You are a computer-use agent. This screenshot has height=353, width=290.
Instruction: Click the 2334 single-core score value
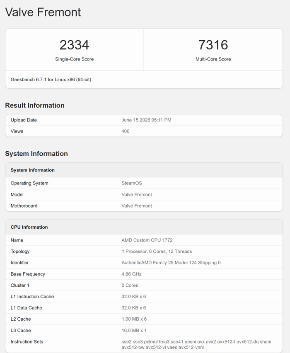pos(74,45)
